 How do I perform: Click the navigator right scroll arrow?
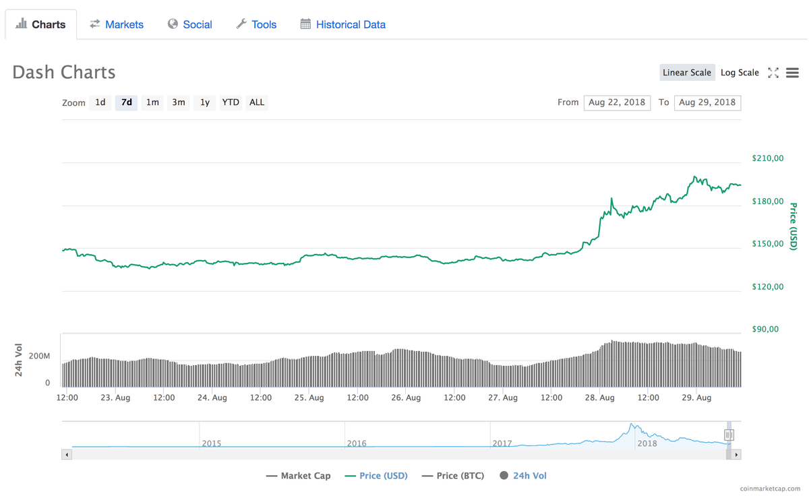[x=736, y=455]
